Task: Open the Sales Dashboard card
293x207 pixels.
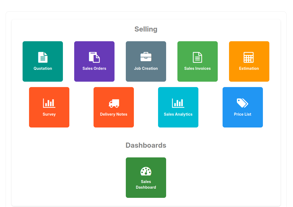Action: 146,177
